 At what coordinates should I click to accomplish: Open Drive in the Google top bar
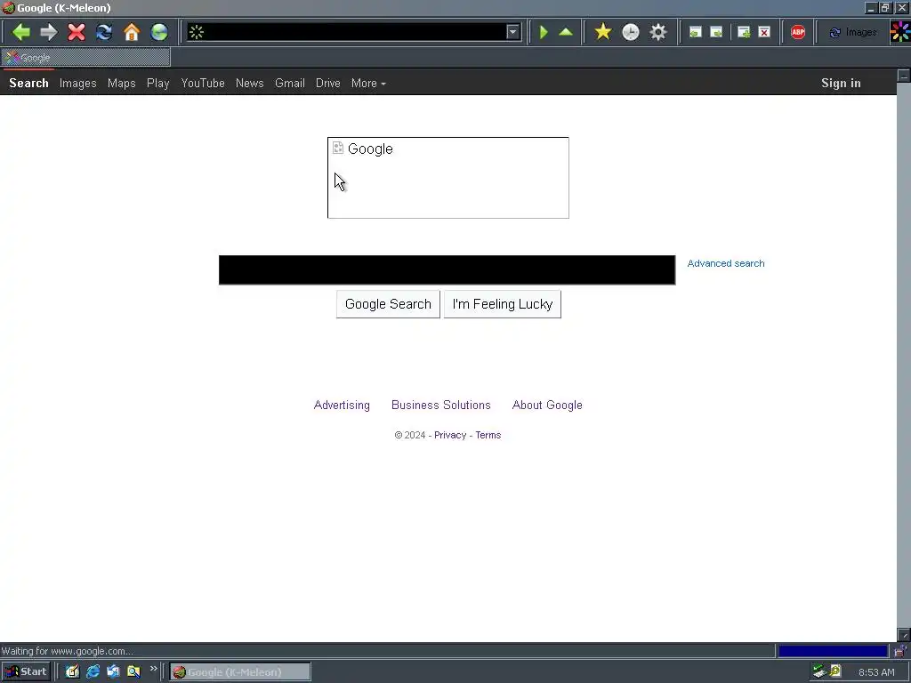click(x=328, y=83)
